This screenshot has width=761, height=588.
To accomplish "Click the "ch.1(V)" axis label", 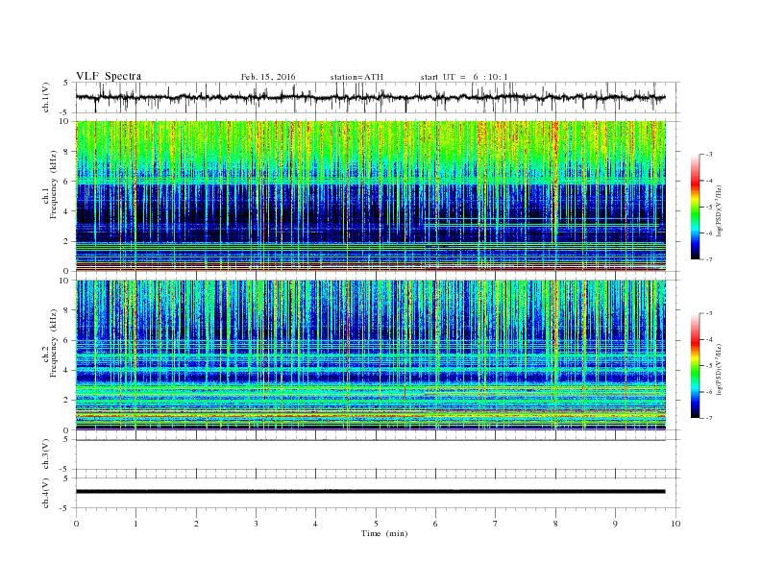I will tap(46, 97).
